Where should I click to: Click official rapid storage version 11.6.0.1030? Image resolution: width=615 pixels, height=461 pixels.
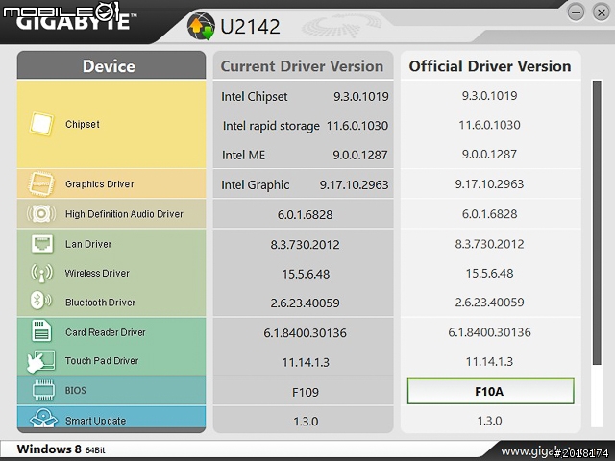coord(489,125)
